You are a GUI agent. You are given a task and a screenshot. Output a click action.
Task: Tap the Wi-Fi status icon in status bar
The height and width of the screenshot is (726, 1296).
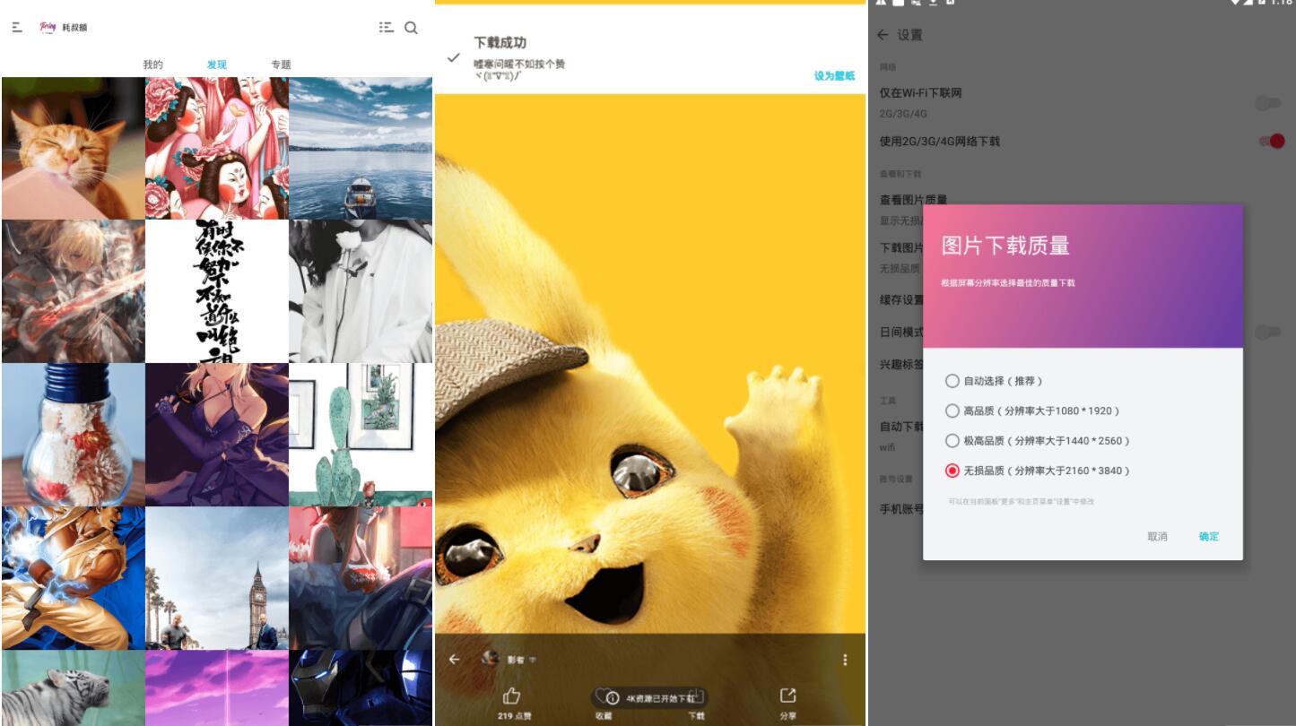coord(1236,3)
